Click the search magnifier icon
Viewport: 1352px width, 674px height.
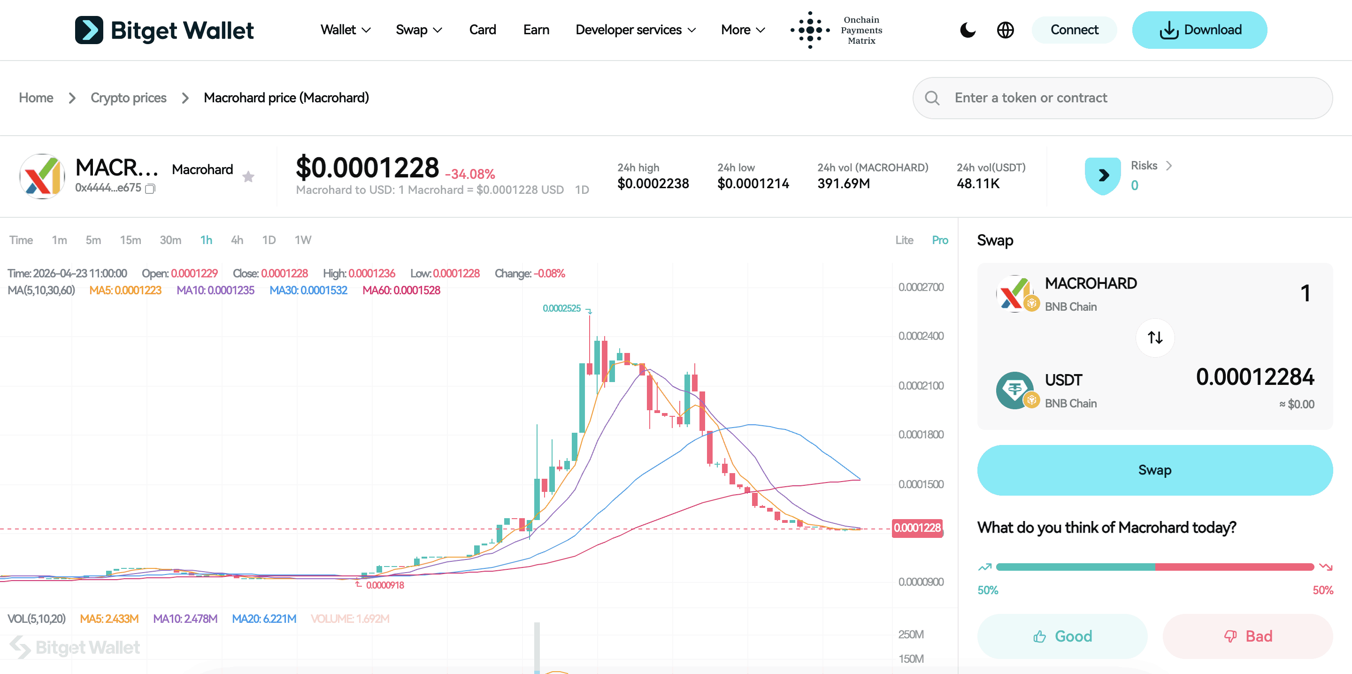pos(933,98)
